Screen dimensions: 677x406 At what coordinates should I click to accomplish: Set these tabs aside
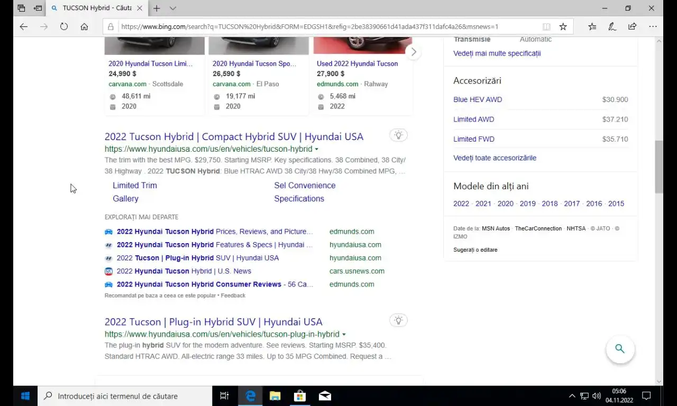[x=38, y=8]
